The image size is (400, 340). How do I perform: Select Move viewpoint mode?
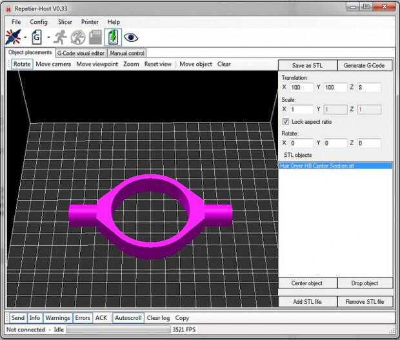click(97, 64)
